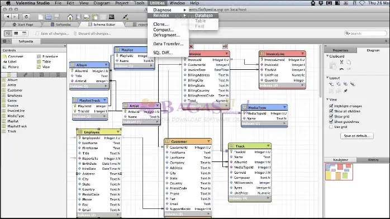Select the column view mode icon

point(24,34)
